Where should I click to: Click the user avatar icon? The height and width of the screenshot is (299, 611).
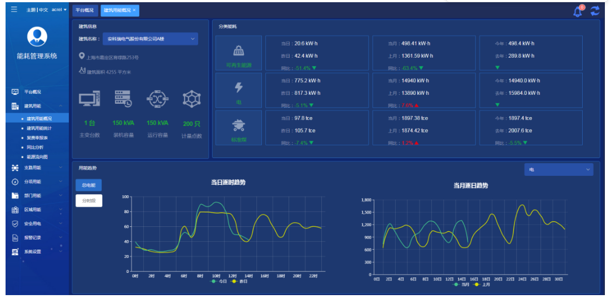[x=37, y=37]
